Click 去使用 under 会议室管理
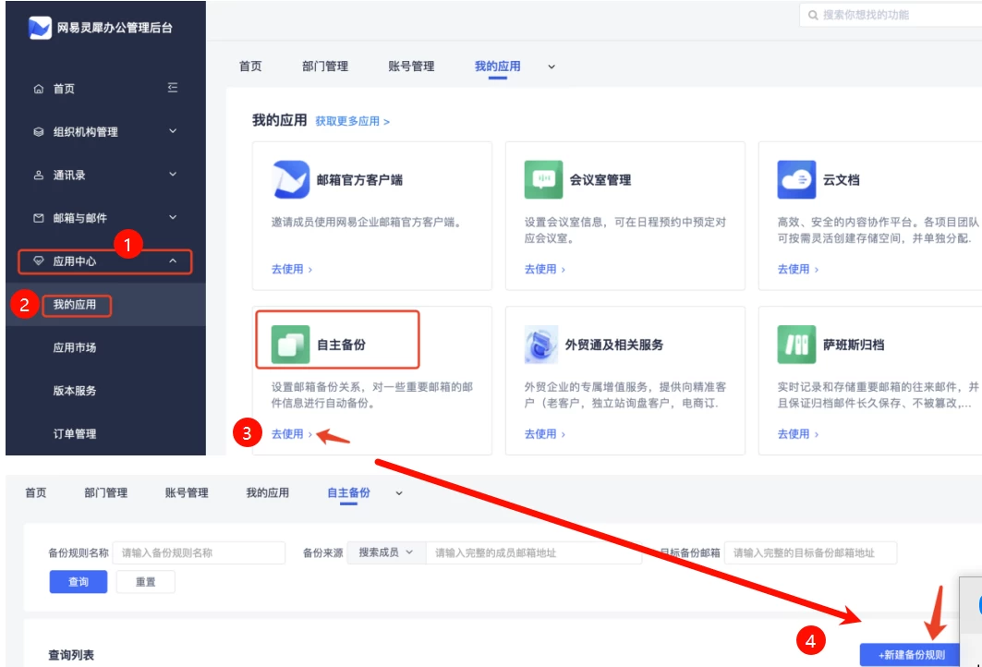The width and height of the screenshot is (982, 667). point(545,270)
